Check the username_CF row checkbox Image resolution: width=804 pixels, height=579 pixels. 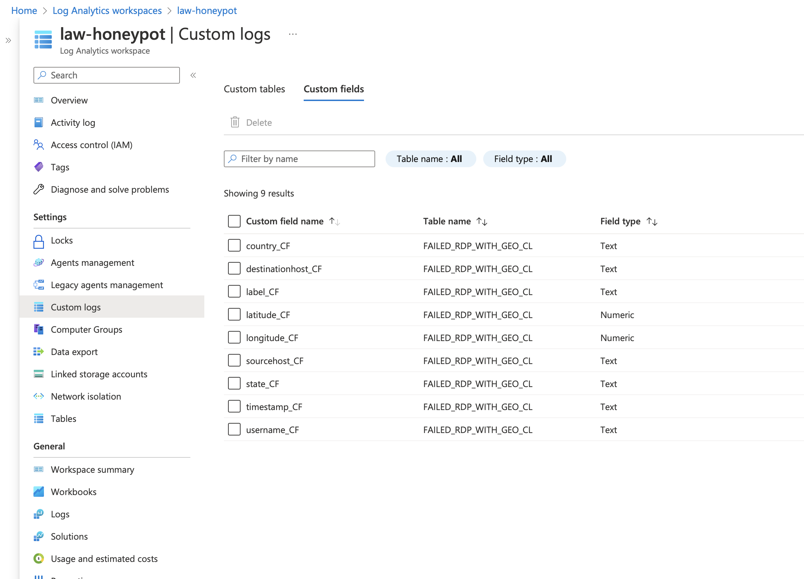tap(234, 430)
